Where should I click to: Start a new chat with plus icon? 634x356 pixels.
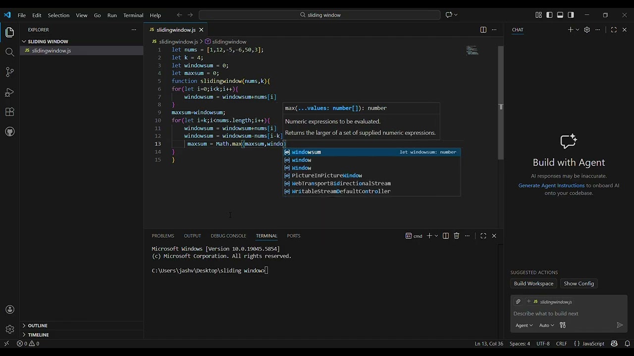click(570, 30)
